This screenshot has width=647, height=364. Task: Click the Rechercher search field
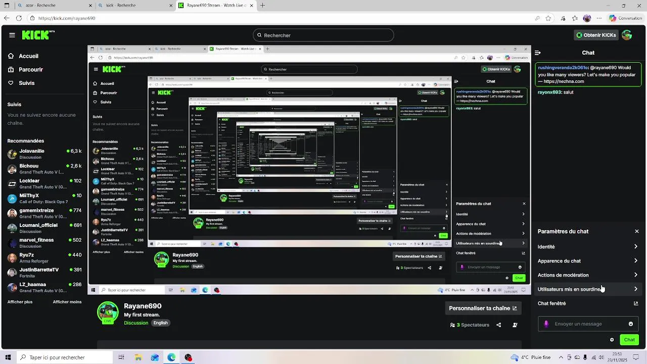(x=323, y=35)
